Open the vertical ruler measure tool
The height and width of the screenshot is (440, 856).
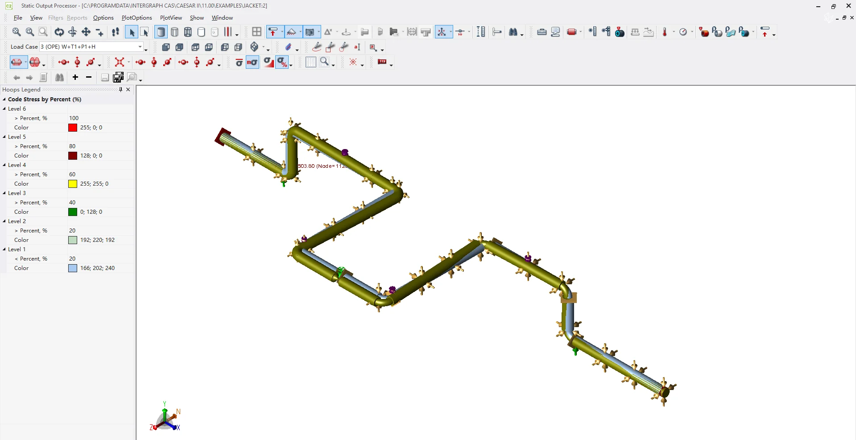click(x=480, y=32)
